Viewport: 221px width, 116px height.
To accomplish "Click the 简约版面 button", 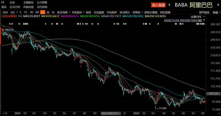I will pos(204,12).
